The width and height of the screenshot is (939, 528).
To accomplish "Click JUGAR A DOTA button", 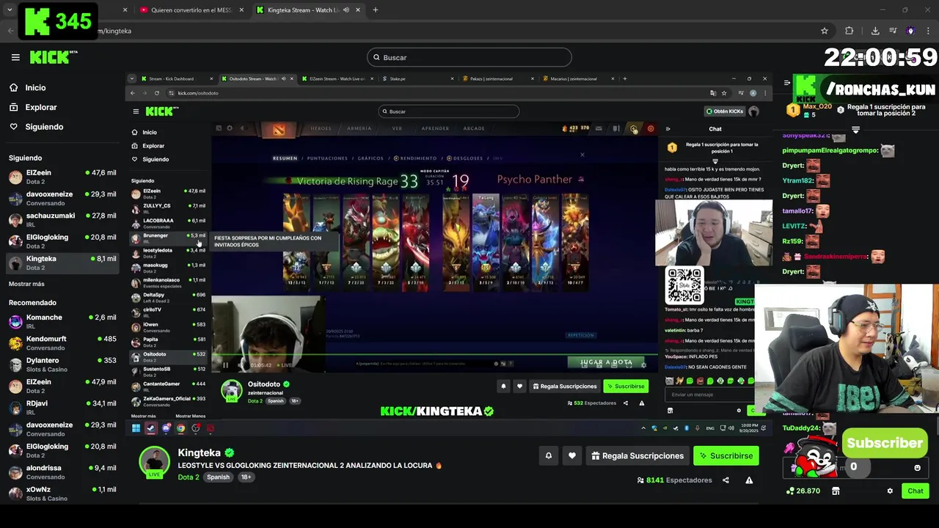I will [606, 362].
